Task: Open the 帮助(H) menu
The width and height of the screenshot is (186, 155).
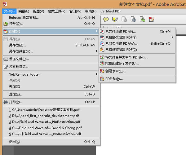Action: pos(91,11)
